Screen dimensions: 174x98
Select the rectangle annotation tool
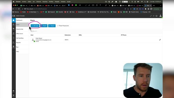pyautogui.click(x=93, y=5)
